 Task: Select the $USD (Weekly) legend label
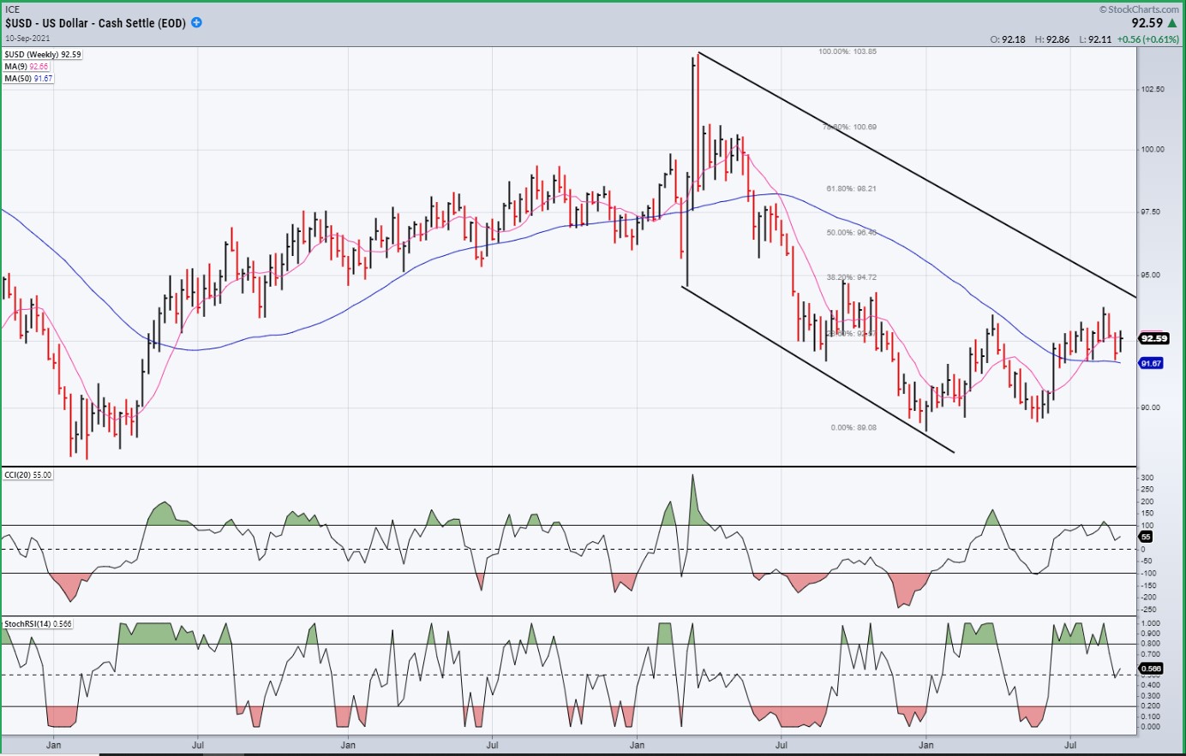pyautogui.click(x=42, y=55)
